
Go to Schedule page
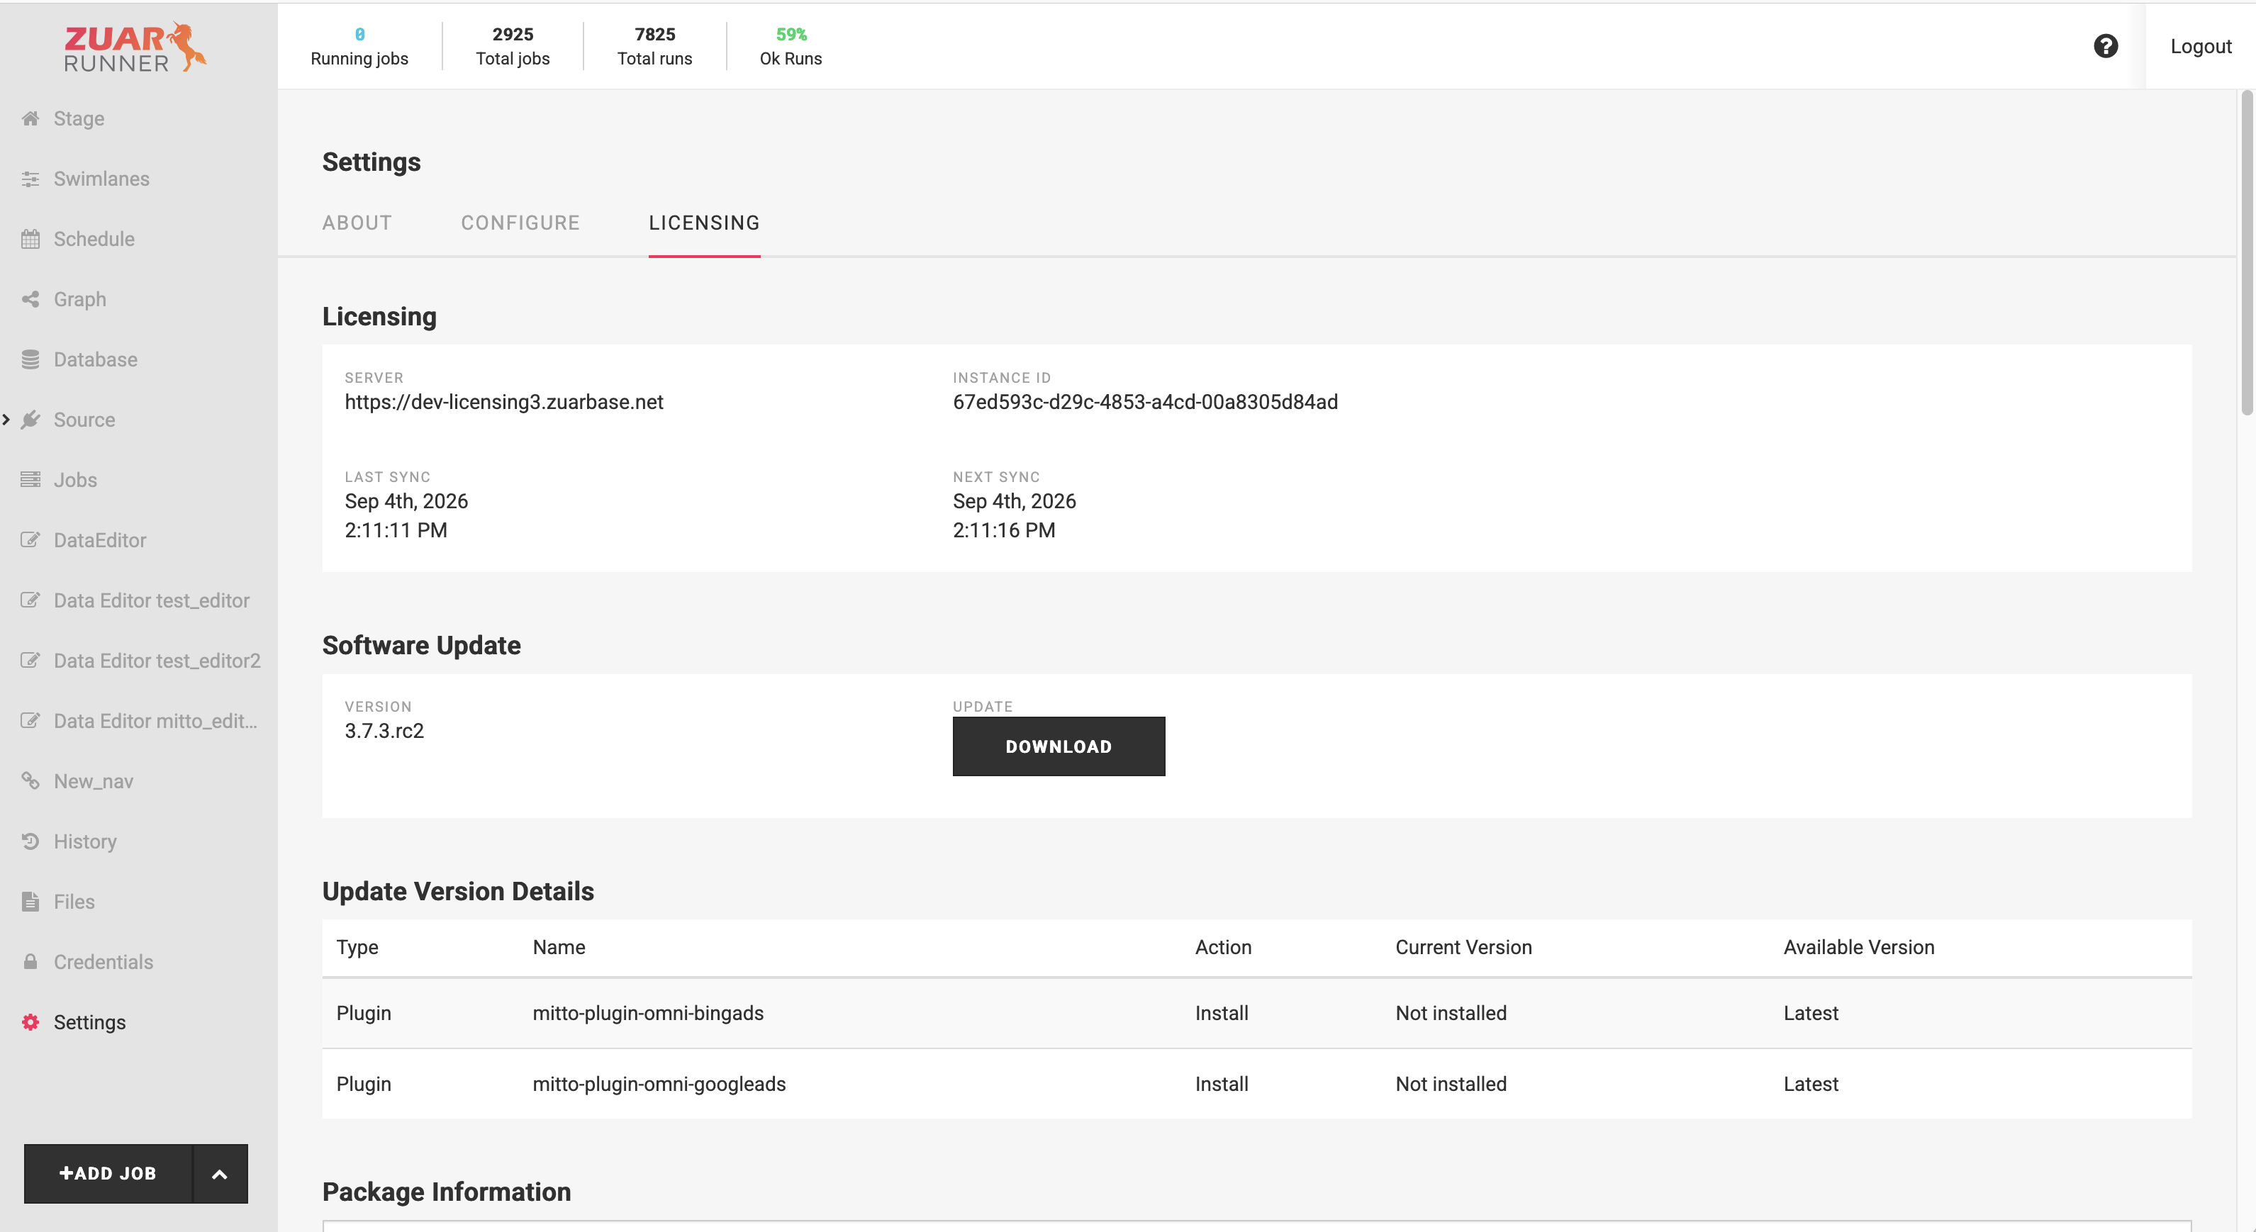pyautogui.click(x=94, y=239)
